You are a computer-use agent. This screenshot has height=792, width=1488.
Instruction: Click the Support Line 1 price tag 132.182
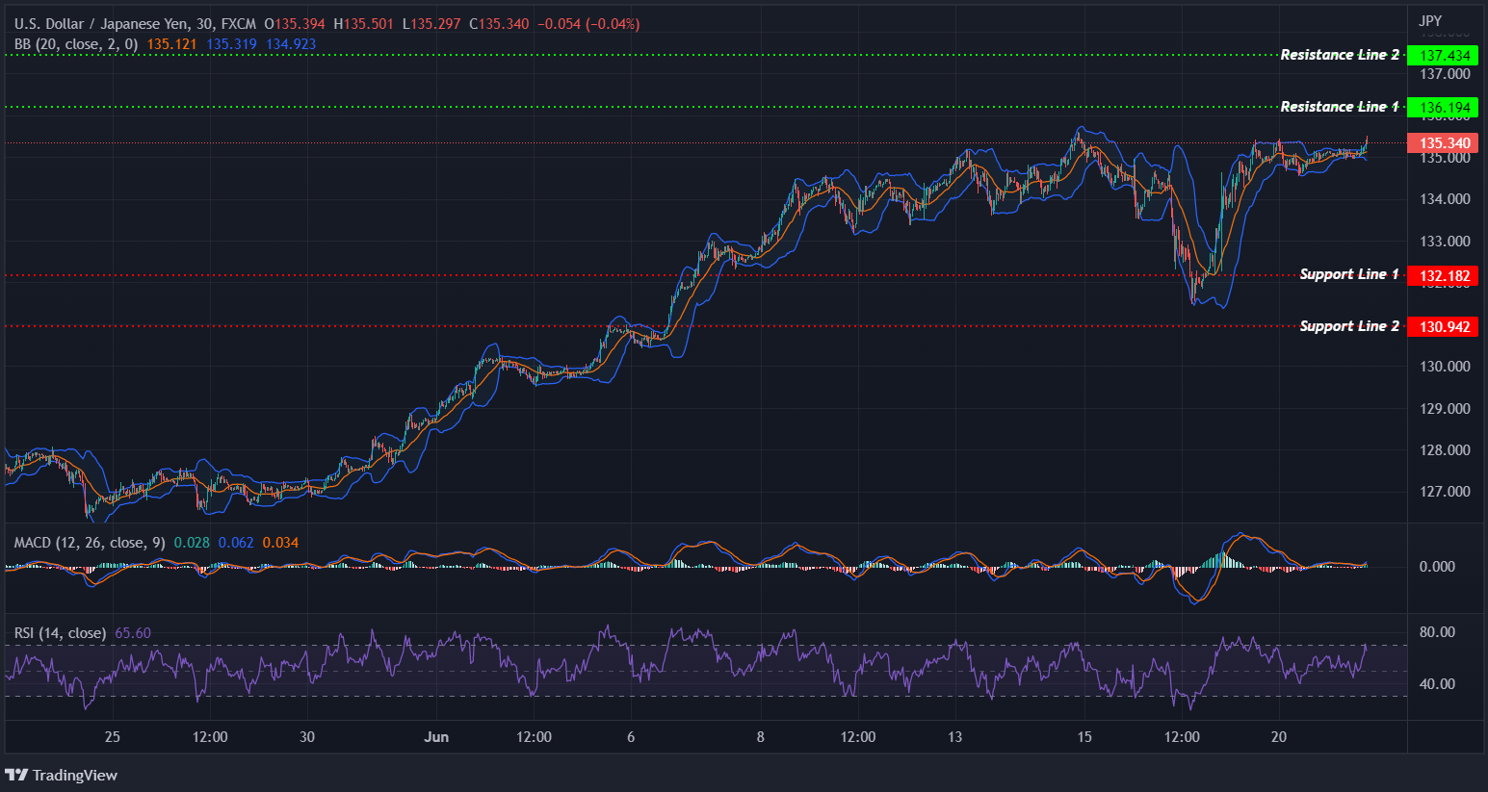pyautogui.click(x=1444, y=275)
